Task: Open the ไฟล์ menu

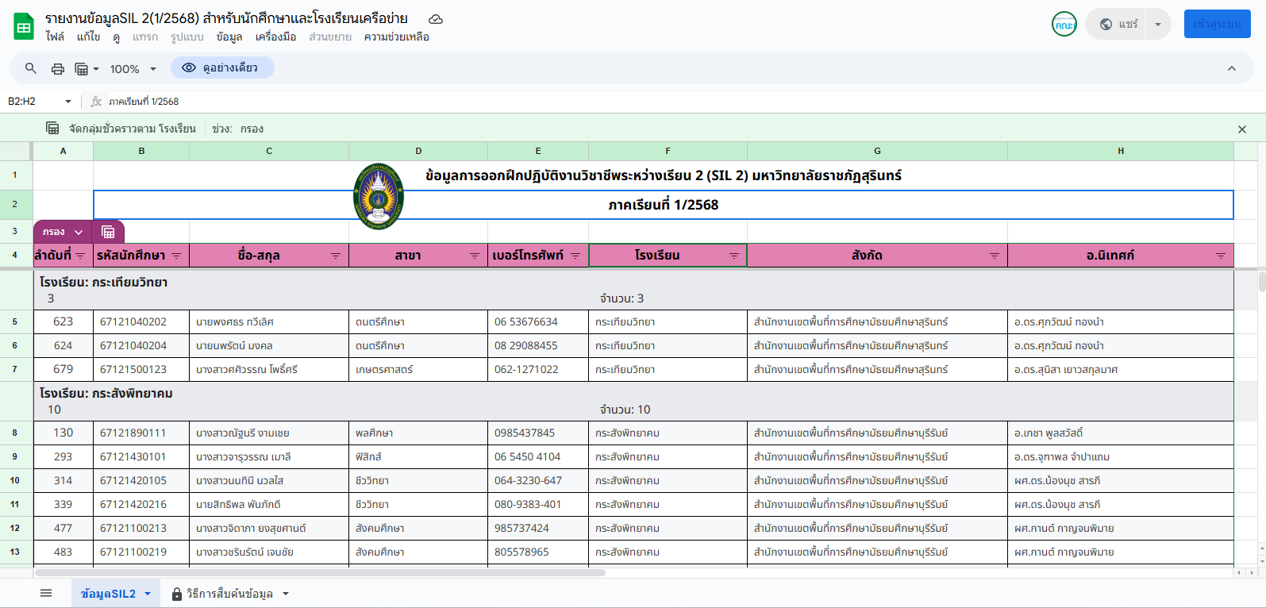Action: [x=55, y=37]
